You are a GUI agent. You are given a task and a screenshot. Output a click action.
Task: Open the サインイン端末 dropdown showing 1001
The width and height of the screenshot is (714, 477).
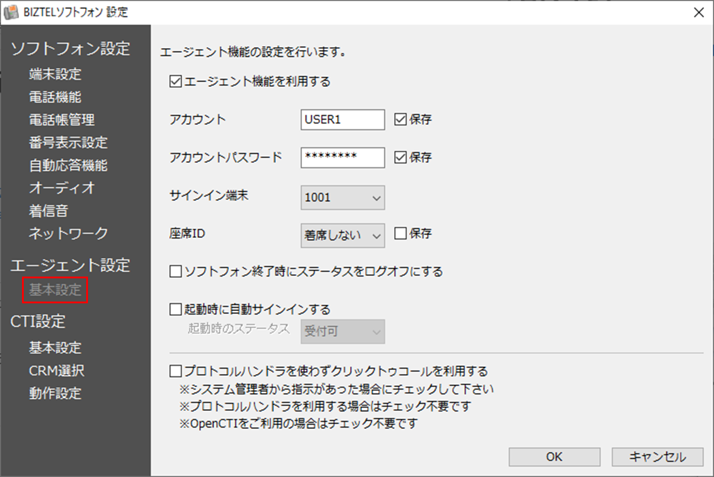click(342, 198)
